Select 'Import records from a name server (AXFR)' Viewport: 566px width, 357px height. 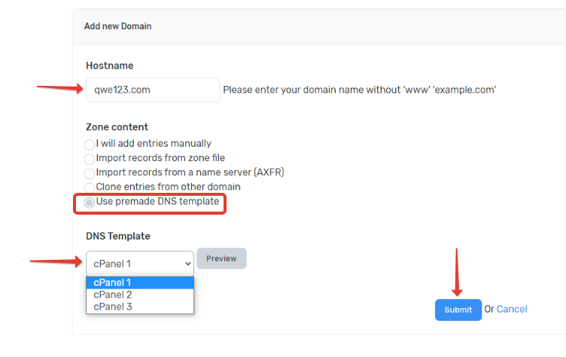[90, 172]
